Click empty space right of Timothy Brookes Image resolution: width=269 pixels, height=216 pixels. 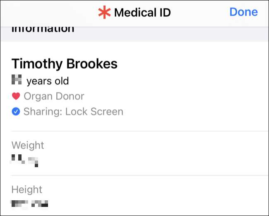click(190, 63)
